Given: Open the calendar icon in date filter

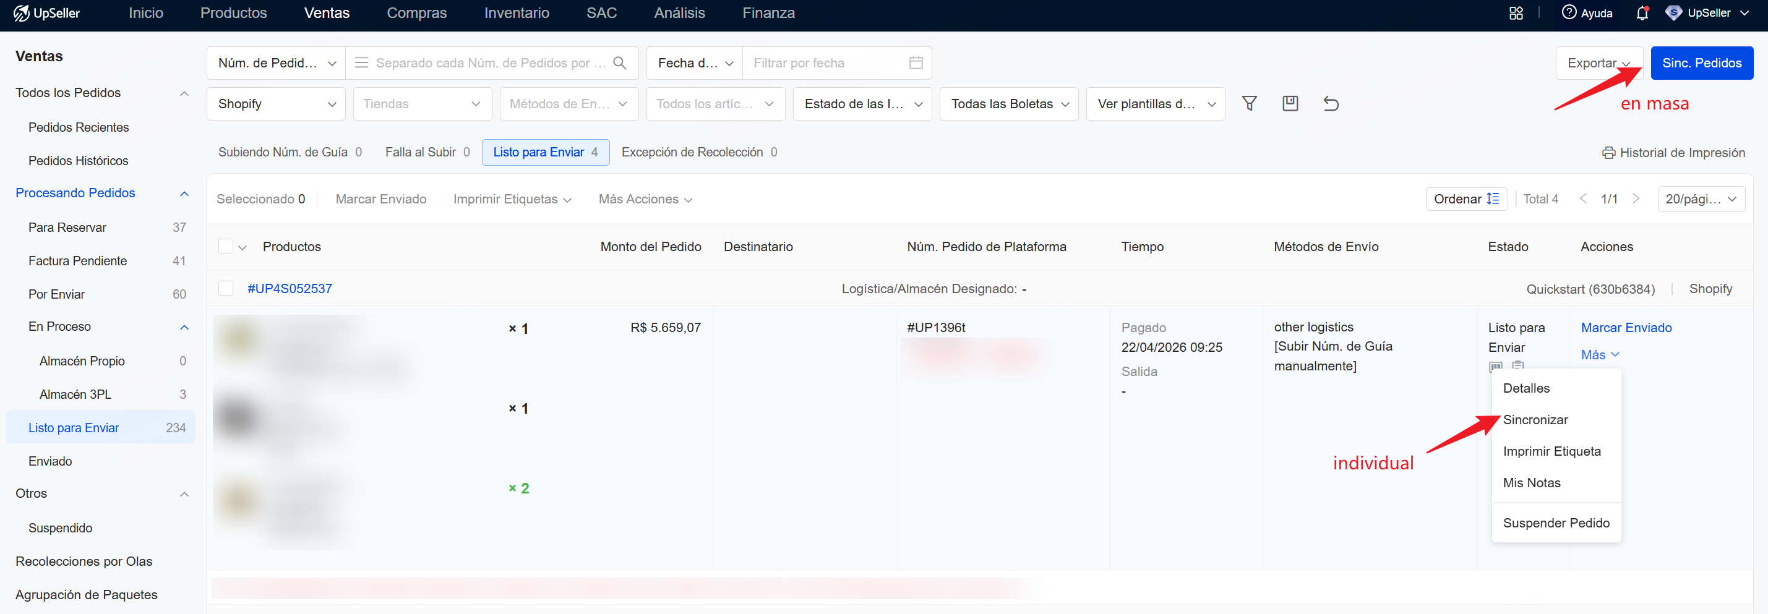Looking at the screenshot, I should click(916, 63).
